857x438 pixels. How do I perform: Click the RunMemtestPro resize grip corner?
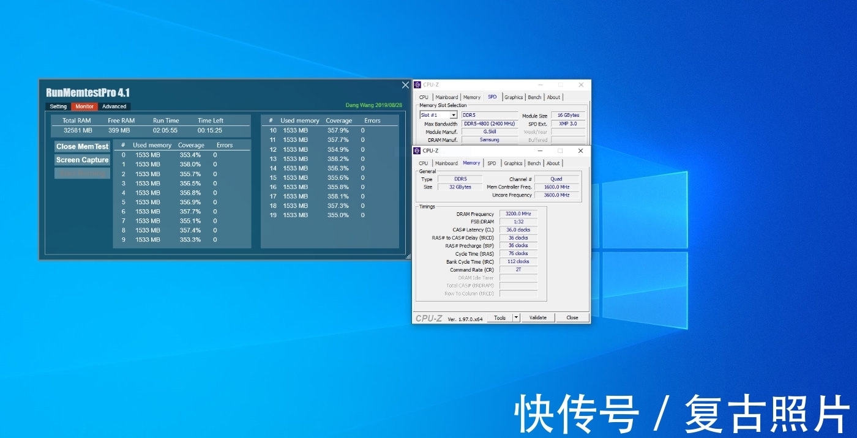[x=408, y=257]
